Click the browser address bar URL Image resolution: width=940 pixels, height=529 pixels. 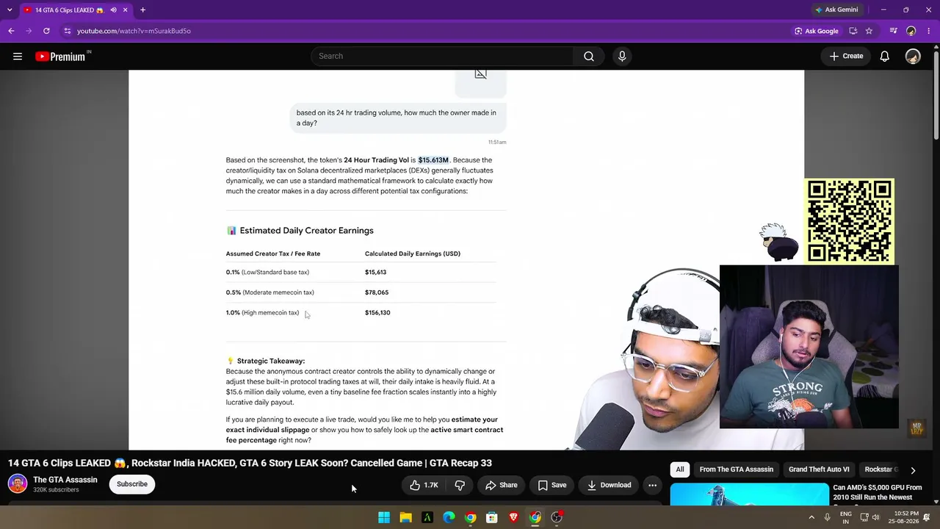[134, 31]
